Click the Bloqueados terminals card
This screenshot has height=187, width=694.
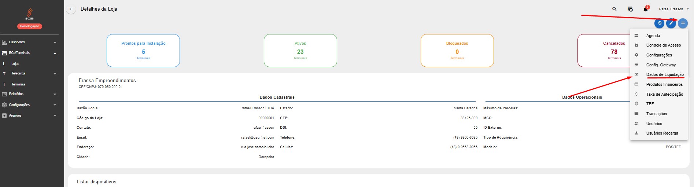457,51
